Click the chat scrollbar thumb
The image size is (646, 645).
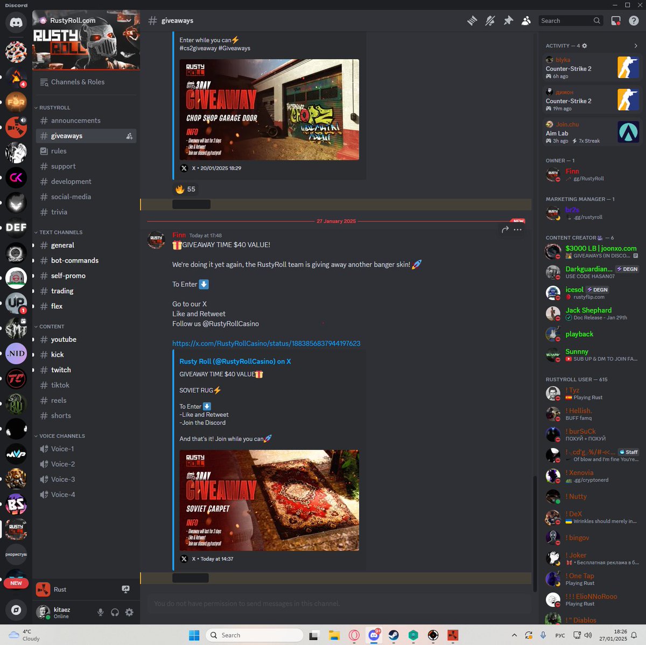point(535,534)
